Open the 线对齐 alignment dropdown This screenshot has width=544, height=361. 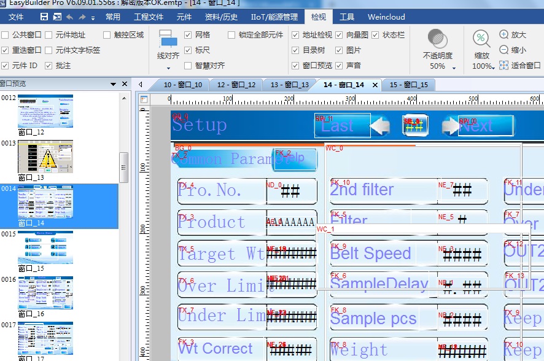(x=168, y=66)
